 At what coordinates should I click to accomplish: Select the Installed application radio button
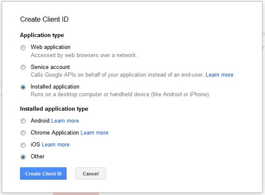[23, 87]
